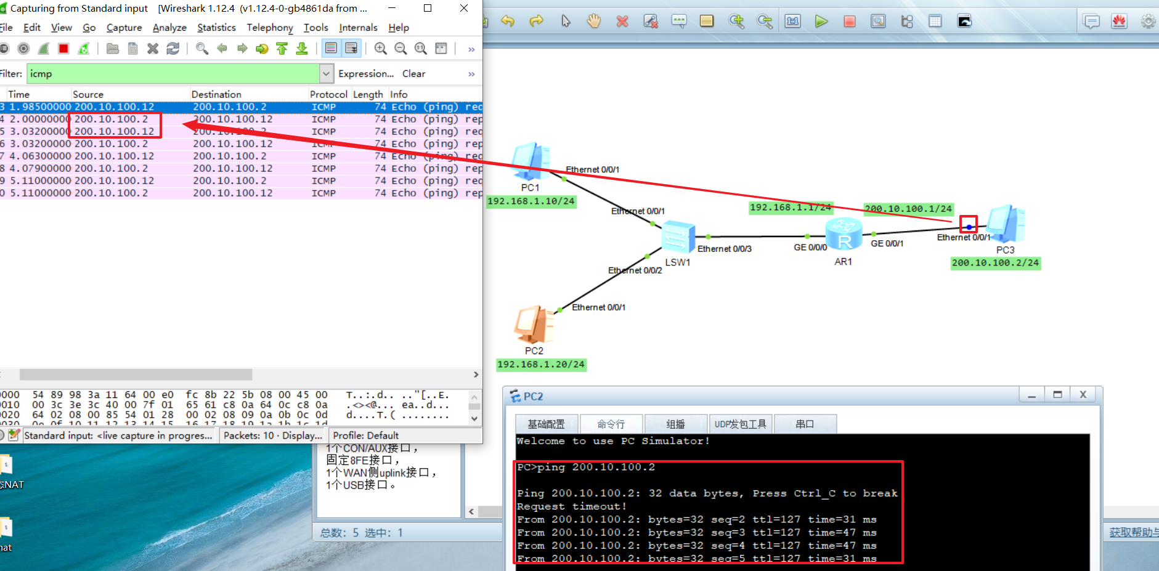This screenshot has width=1159, height=571.
Task: Choose the pointer select tool in eNSP
Action: point(566,21)
